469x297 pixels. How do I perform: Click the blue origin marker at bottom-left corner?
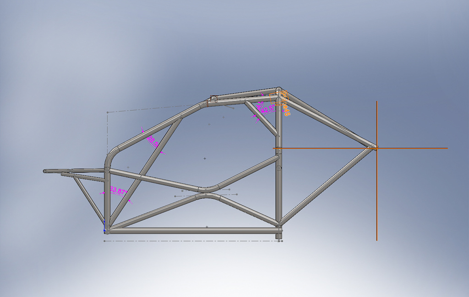click(x=105, y=230)
